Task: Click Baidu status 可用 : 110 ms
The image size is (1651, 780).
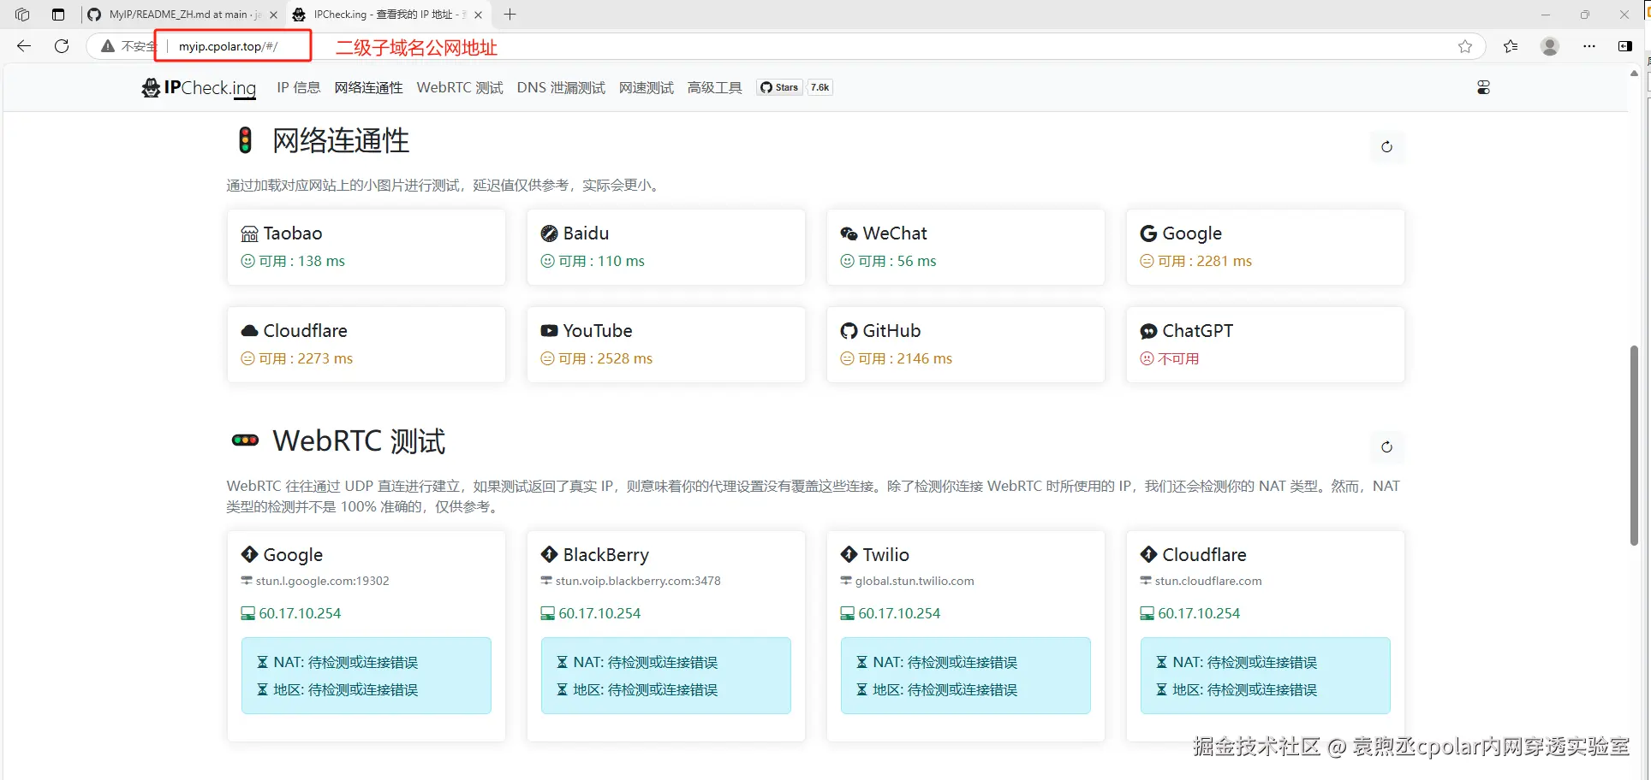Action: [x=593, y=261]
